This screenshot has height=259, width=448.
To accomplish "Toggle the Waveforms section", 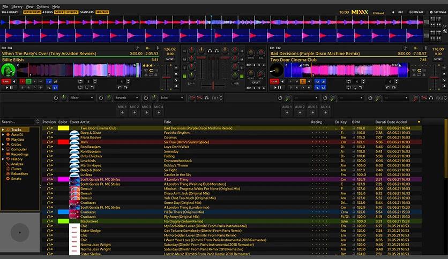I will point(32,12).
